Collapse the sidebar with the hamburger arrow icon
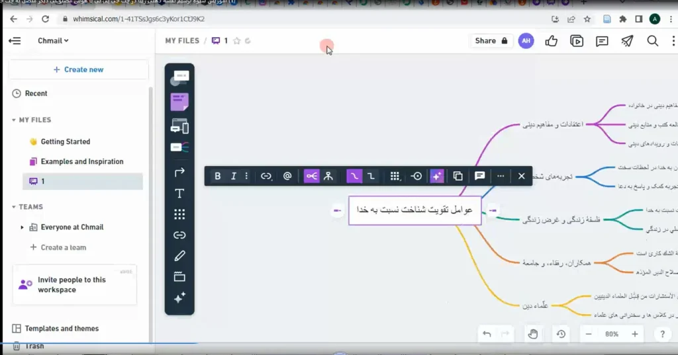This screenshot has width=678, height=355. coord(15,40)
